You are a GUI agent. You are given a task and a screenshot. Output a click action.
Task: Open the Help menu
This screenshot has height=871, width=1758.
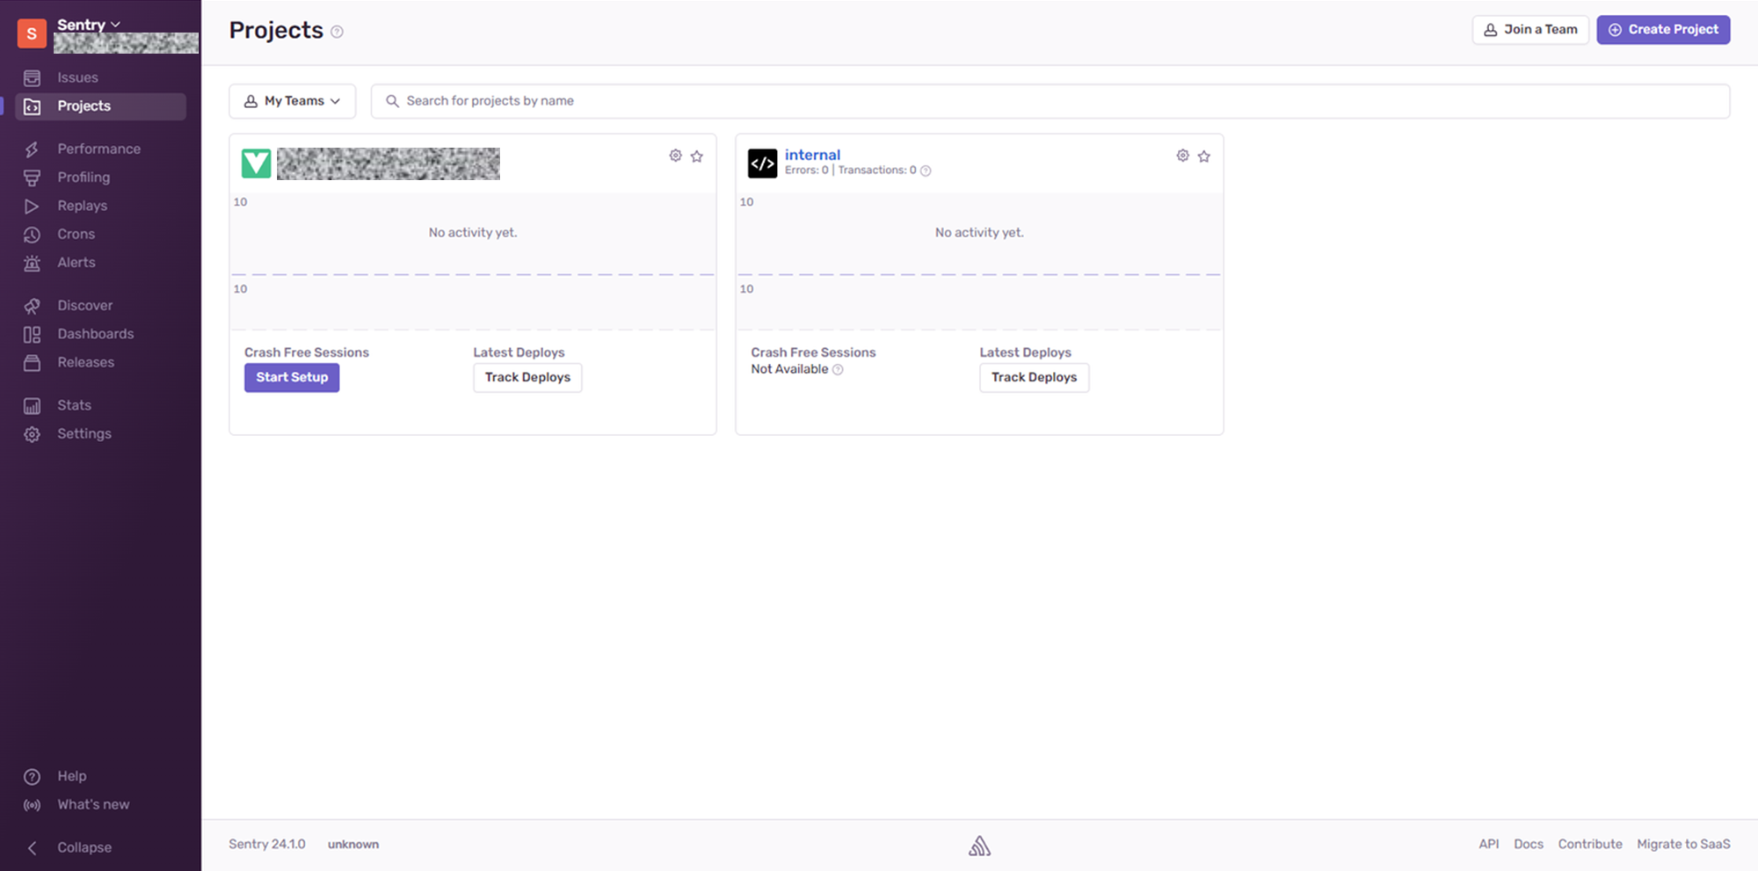coord(72,776)
